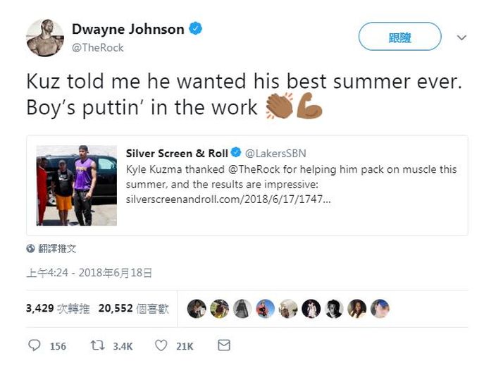Viewport: 496px width, 368px height.
Task: Open the silverscreenandroll.com article link
Action: coord(228,200)
